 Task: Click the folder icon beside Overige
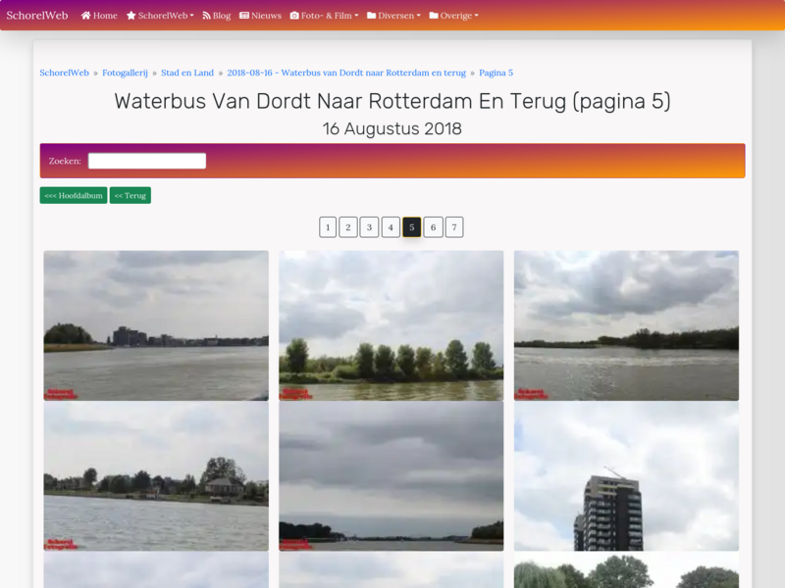click(434, 16)
